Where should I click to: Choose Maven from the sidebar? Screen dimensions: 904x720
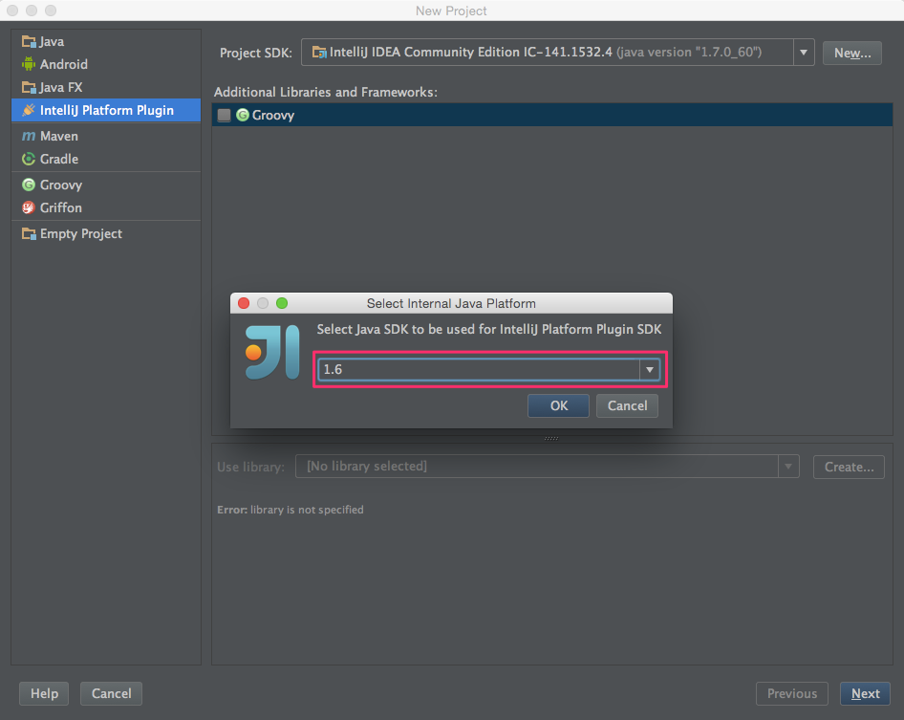(106, 136)
